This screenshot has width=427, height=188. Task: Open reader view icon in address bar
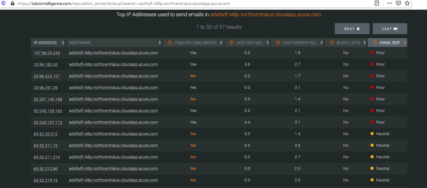(x=377, y=3)
